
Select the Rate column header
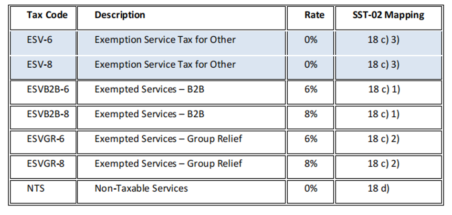coord(314,15)
